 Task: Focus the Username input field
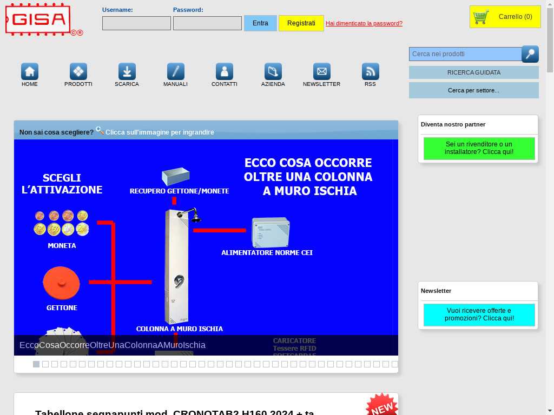coord(136,23)
